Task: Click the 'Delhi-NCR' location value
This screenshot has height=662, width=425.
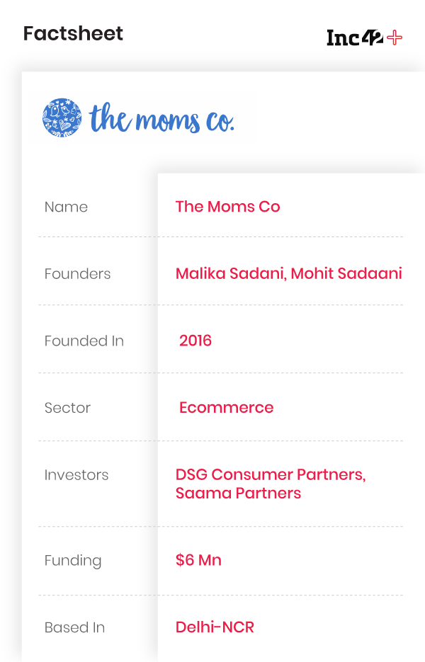Action: 215,627
